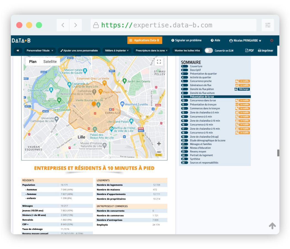The height and width of the screenshot is (249, 290).
Task: Collapse toolbar with double-arrow rewind icon
Action: click(18, 51)
